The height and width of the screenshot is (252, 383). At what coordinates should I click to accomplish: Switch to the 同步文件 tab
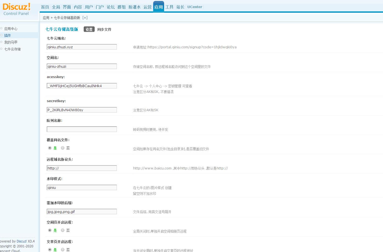(104, 29)
